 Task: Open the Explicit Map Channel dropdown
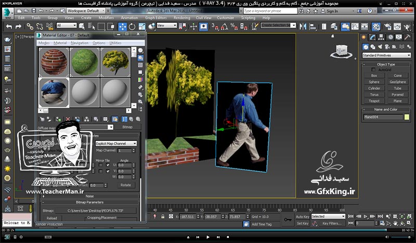click(x=116, y=144)
